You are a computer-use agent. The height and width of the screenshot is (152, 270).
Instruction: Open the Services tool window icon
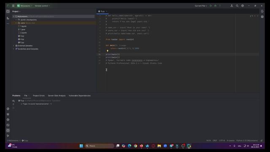pos(8,119)
